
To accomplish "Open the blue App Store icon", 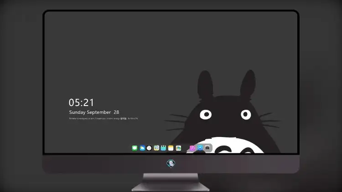I will click(x=200, y=148).
